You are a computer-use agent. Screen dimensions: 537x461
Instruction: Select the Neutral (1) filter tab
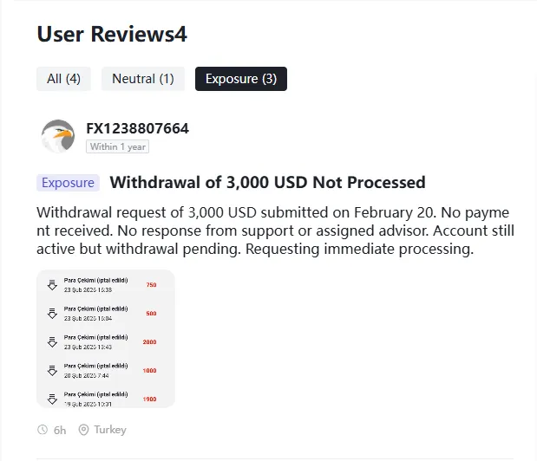(x=143, y=79)
